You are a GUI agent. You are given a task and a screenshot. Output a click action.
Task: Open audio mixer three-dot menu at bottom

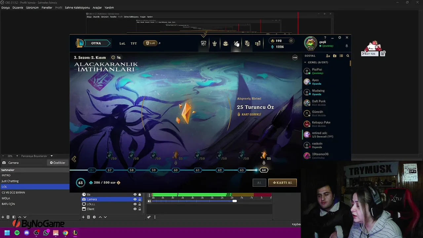[x=155, y=217]
